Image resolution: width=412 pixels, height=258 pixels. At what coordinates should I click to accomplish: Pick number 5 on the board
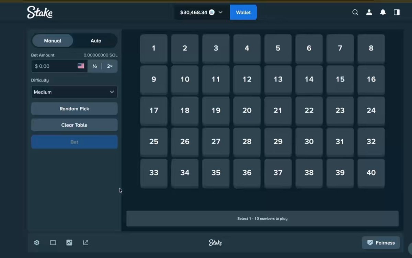tap(278, 49)
